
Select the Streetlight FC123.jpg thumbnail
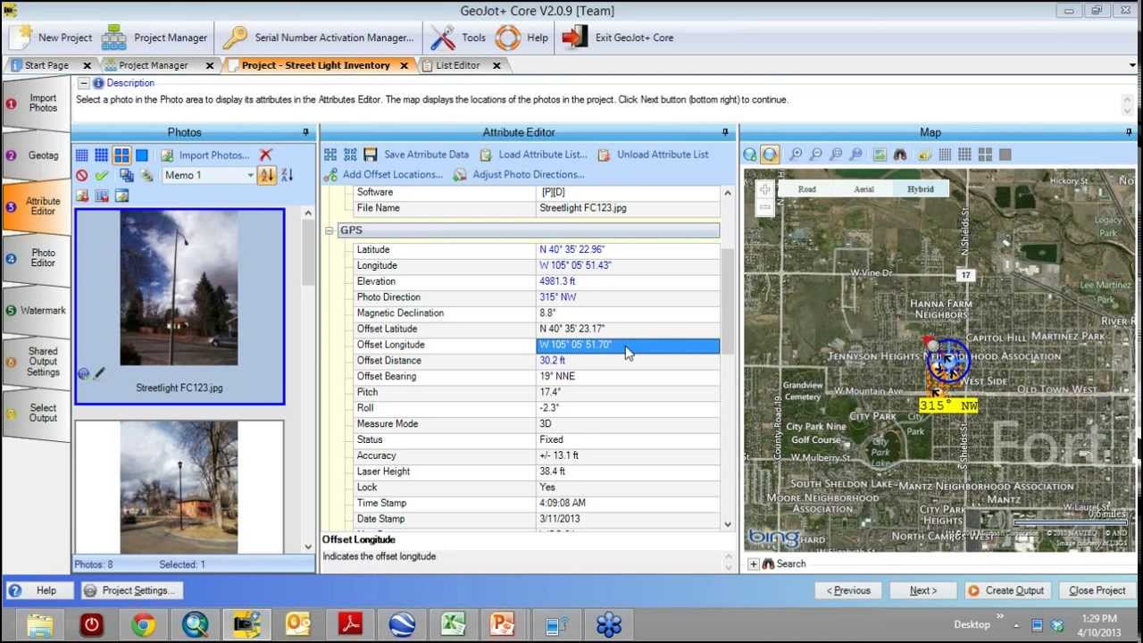point(179,306)
